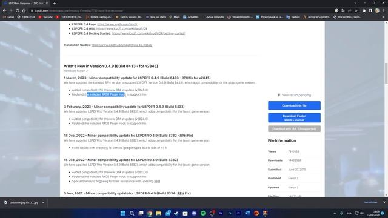The image size is (388, 218).
Task: Open the Maps bookmark
Action: point(175,17)
